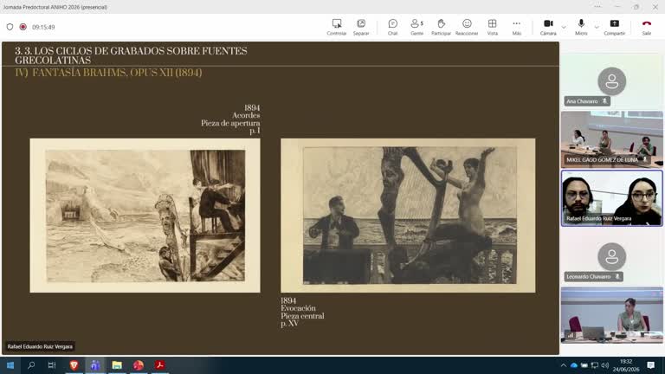665x374 pixels.
Task: Click the network tray icon
Action: pyautogui.click(x=595, y=365)
